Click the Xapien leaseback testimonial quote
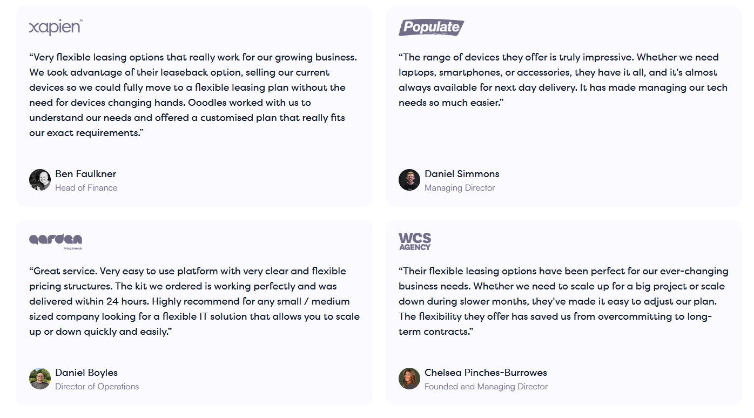Viewport: 754px width, 418px height. point(193,95)
